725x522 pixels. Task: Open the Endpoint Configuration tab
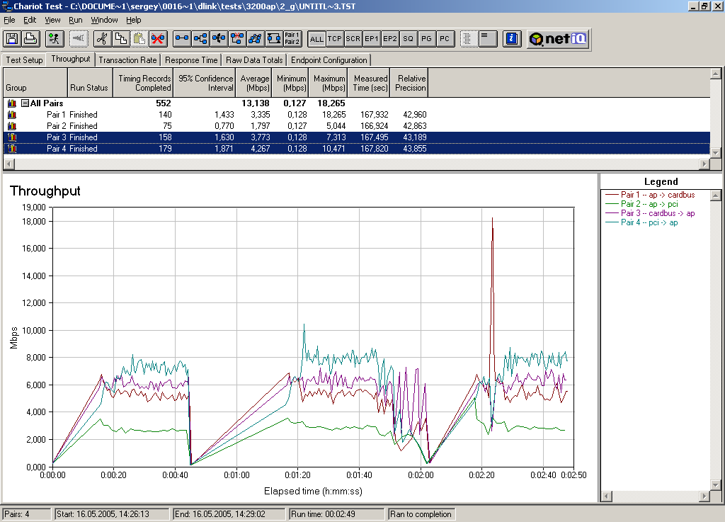click(x=329, y=60)
